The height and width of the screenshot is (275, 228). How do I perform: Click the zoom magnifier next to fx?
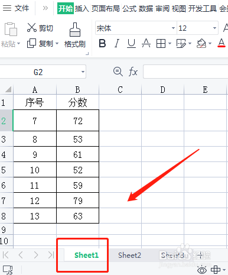[x=118, y=72]
